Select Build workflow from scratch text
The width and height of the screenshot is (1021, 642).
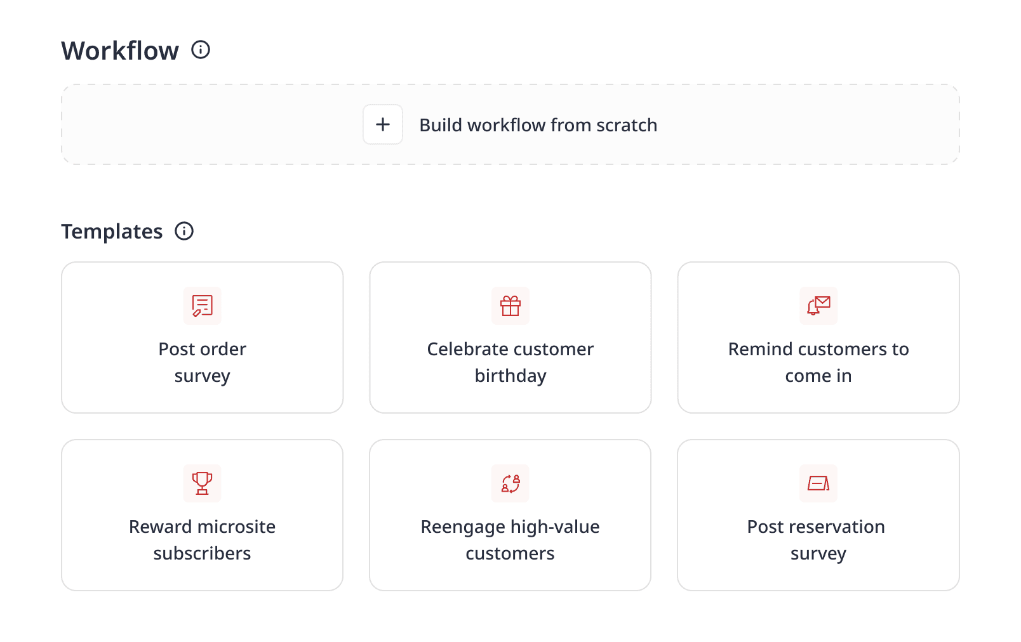click(538, 125)
